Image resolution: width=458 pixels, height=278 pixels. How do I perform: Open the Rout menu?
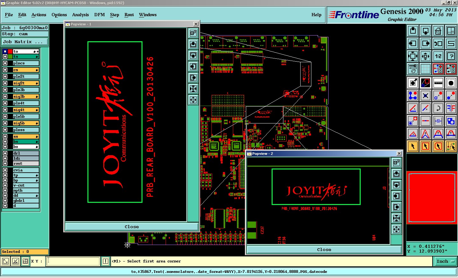[x=129, y=15]
